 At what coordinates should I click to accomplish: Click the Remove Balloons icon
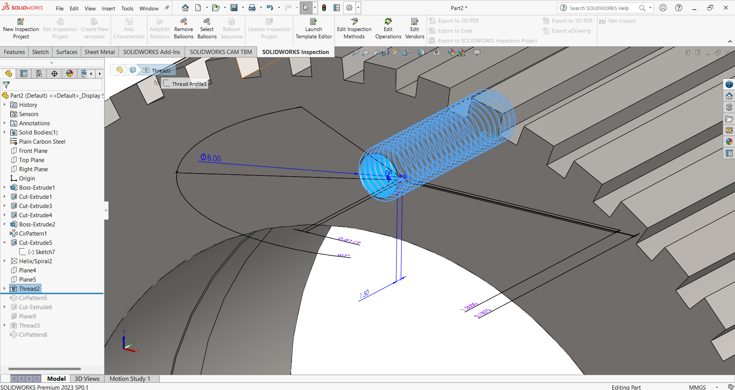pos(183,21)
